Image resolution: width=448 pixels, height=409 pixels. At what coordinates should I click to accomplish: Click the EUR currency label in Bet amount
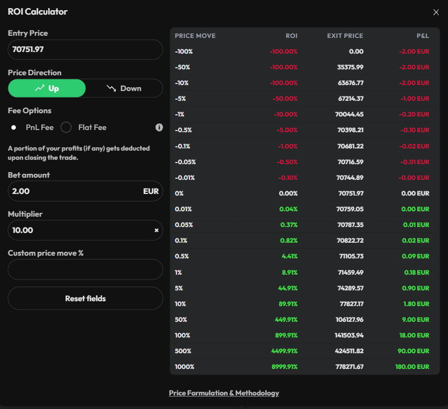[151, 191]
